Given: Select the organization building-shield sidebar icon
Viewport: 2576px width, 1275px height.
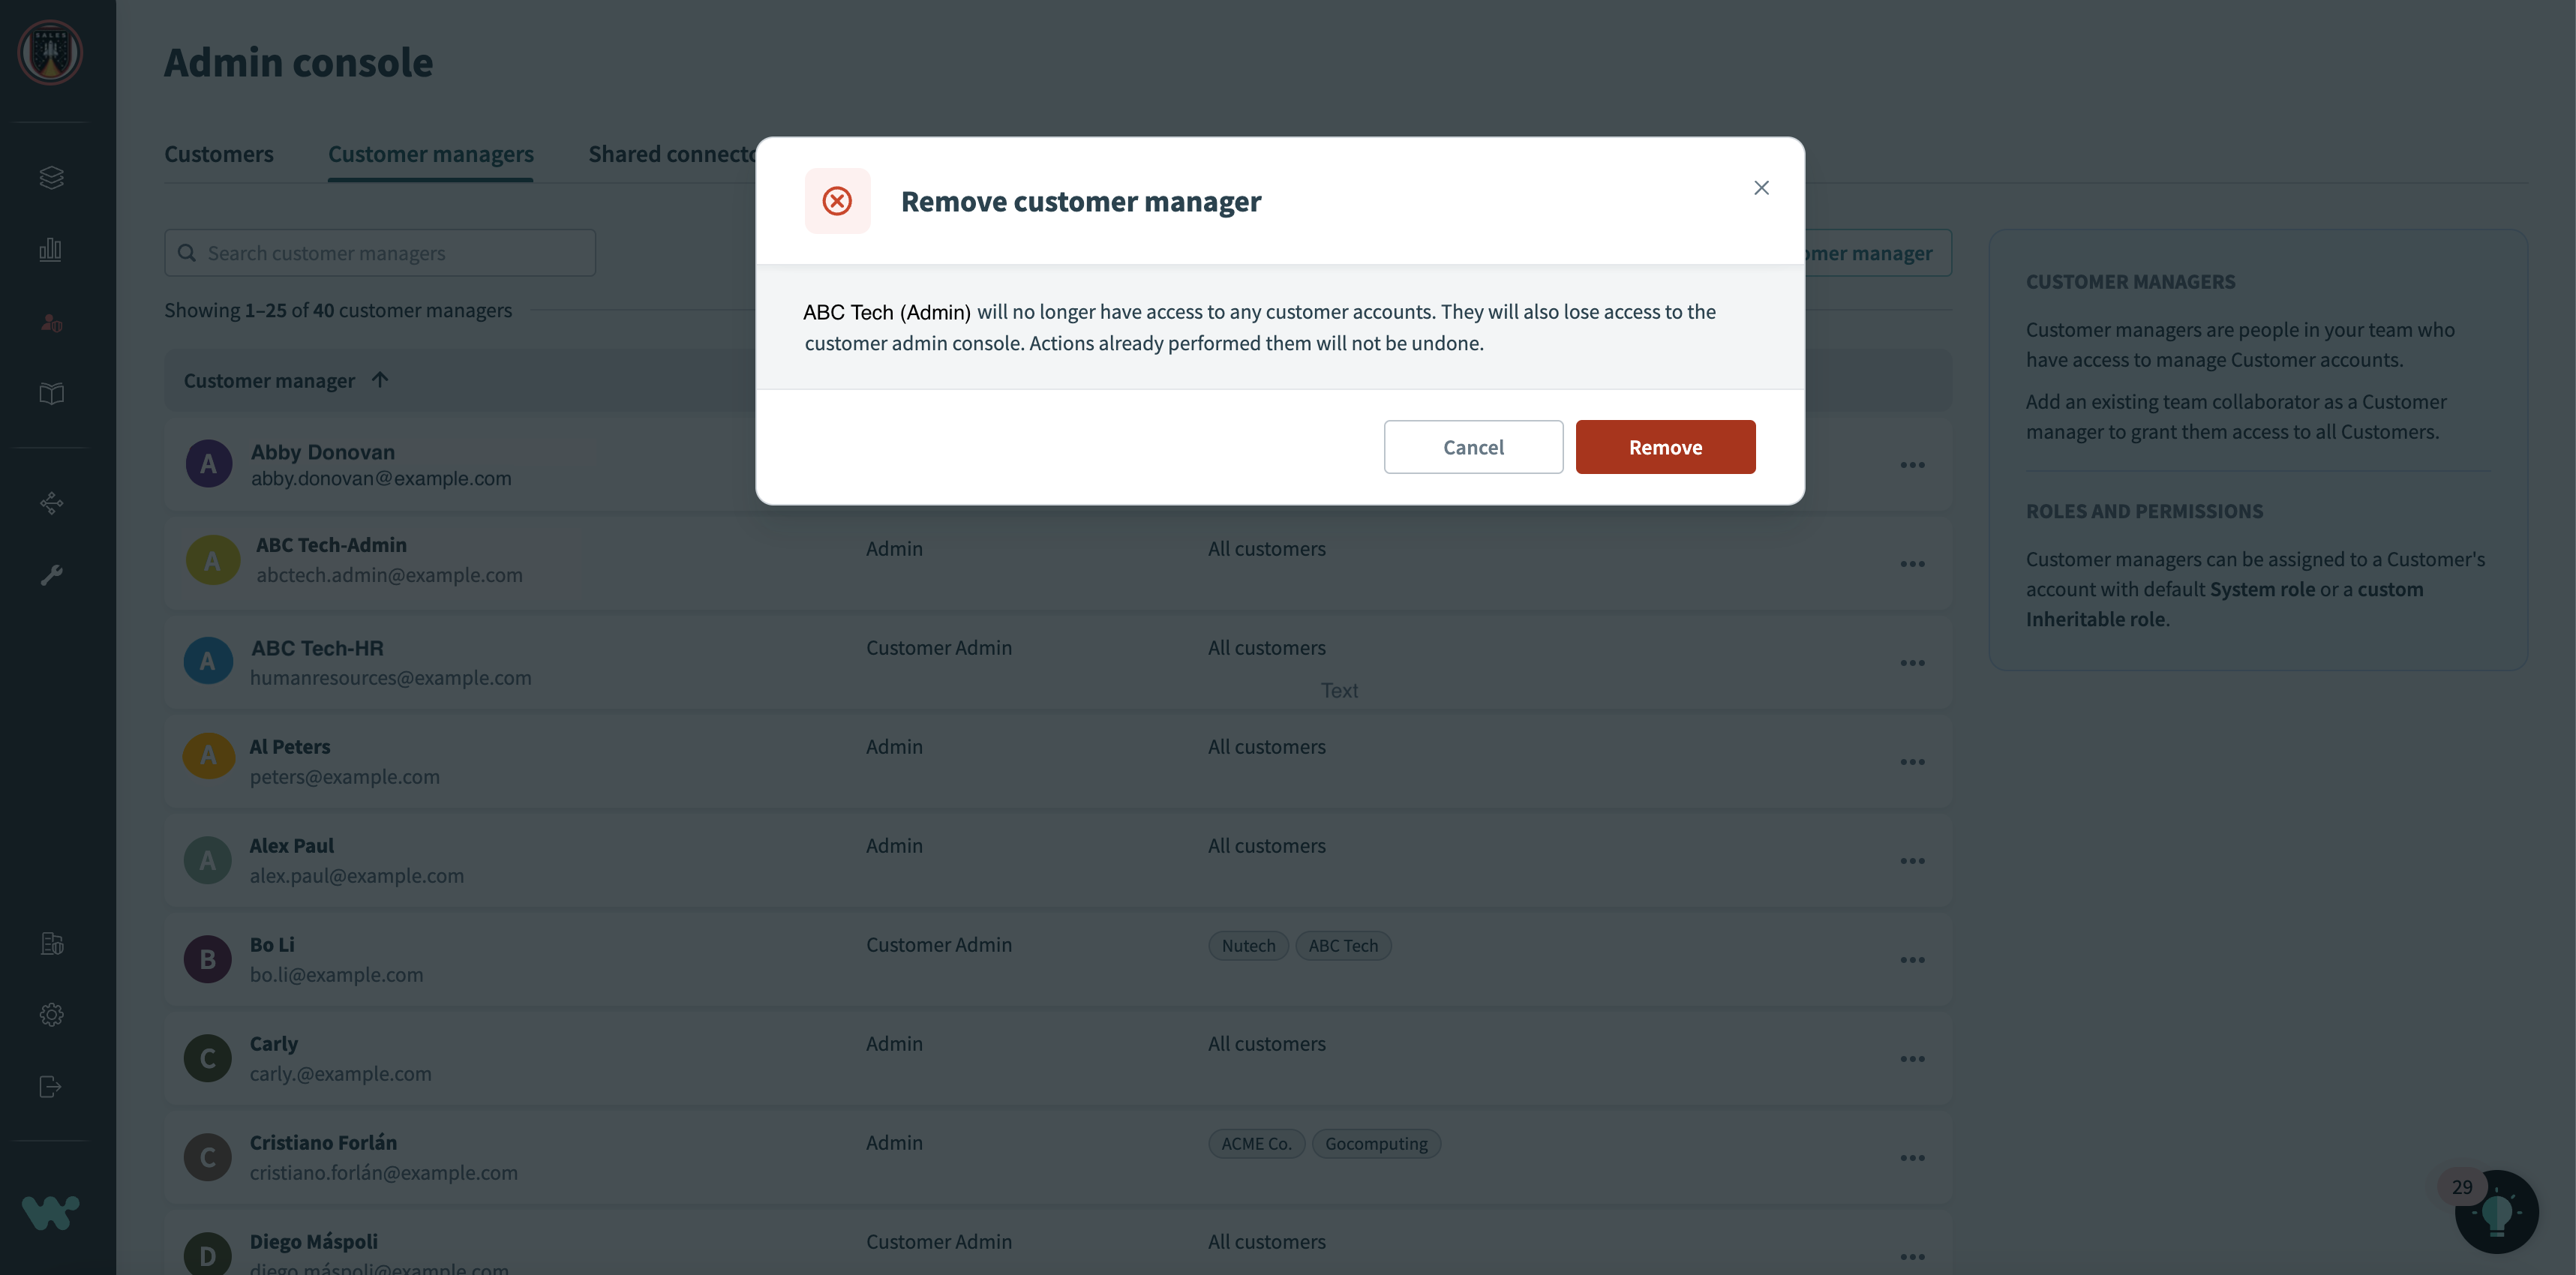Looking at the screenshot, I should pos(50,943).
